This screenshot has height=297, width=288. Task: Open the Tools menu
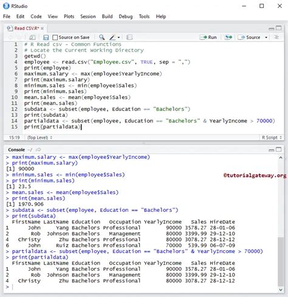pyautogui.click(x=144, y=16)
